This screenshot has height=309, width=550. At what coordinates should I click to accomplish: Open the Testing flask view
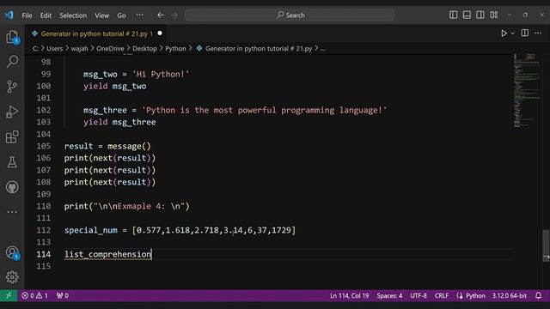click(12, 162)
